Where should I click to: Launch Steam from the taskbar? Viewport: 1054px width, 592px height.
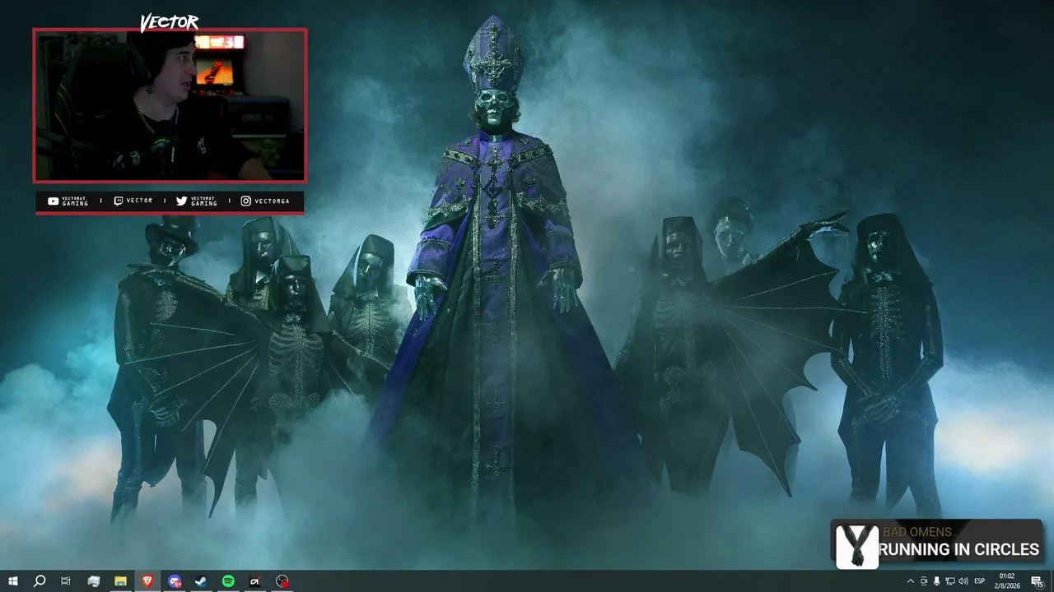click(x=201, y=581)
